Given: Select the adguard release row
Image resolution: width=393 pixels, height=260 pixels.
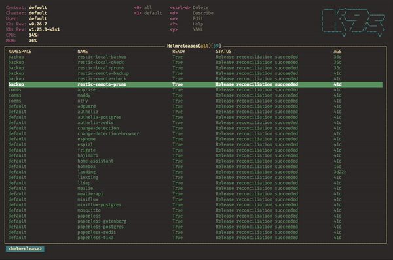Looking at the screenshot, I should pyautogui.click(x=195, y=106).
